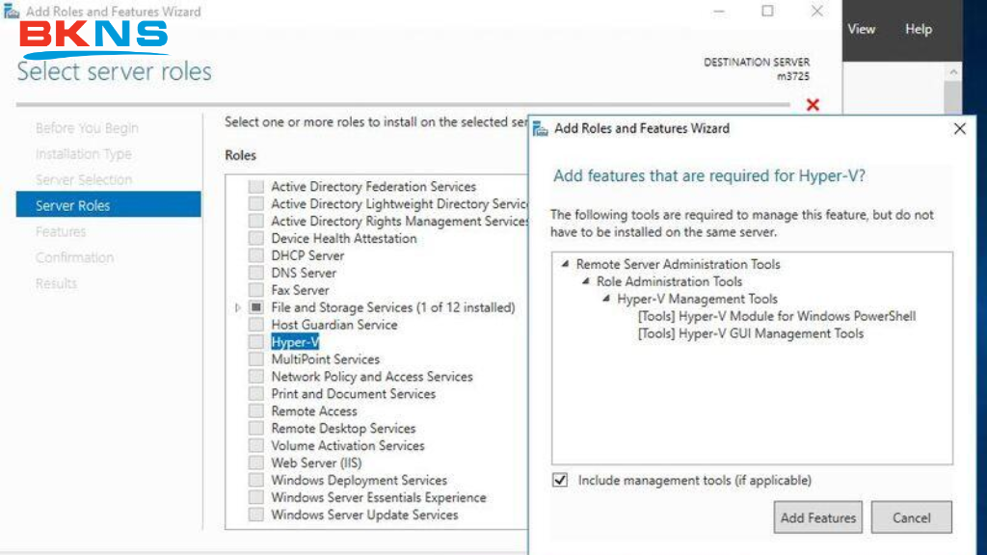The width and height of the screenshot is (987, 555).
Task: Open the Help menu
Action: pyautogui.click(x=918, y=29)
